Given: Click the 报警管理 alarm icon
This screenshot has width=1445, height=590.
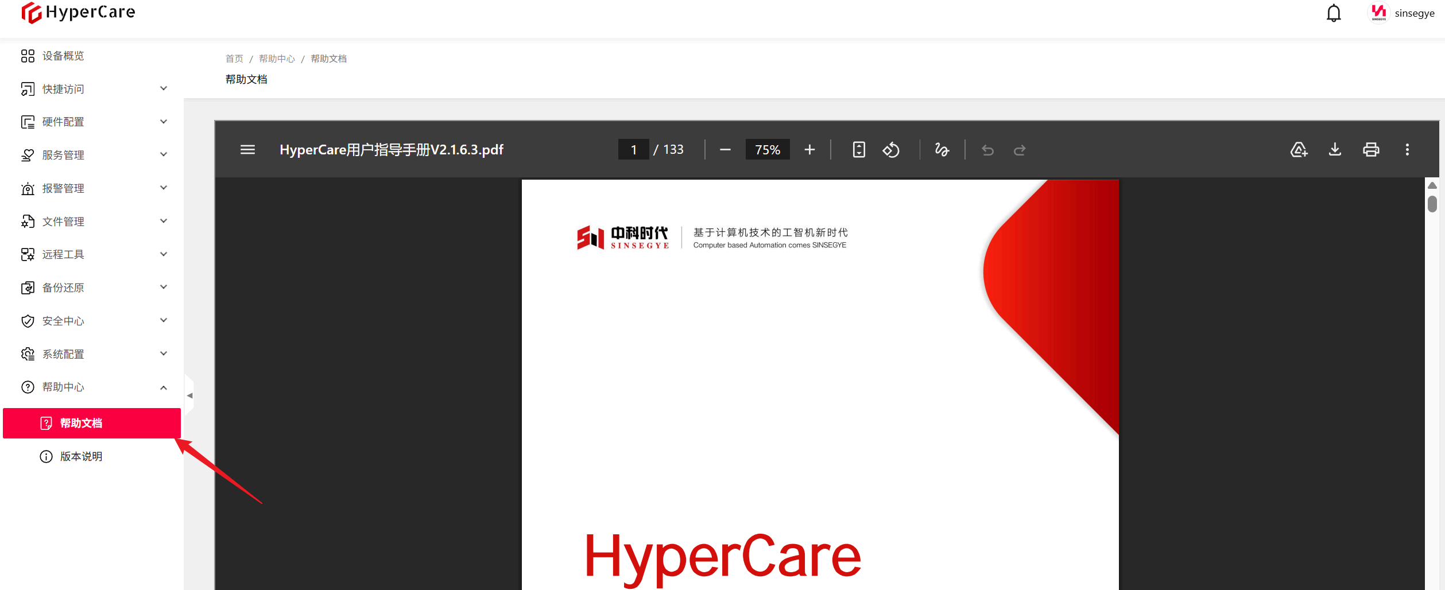Looking at the screenshot, I should tap(28, 188).
